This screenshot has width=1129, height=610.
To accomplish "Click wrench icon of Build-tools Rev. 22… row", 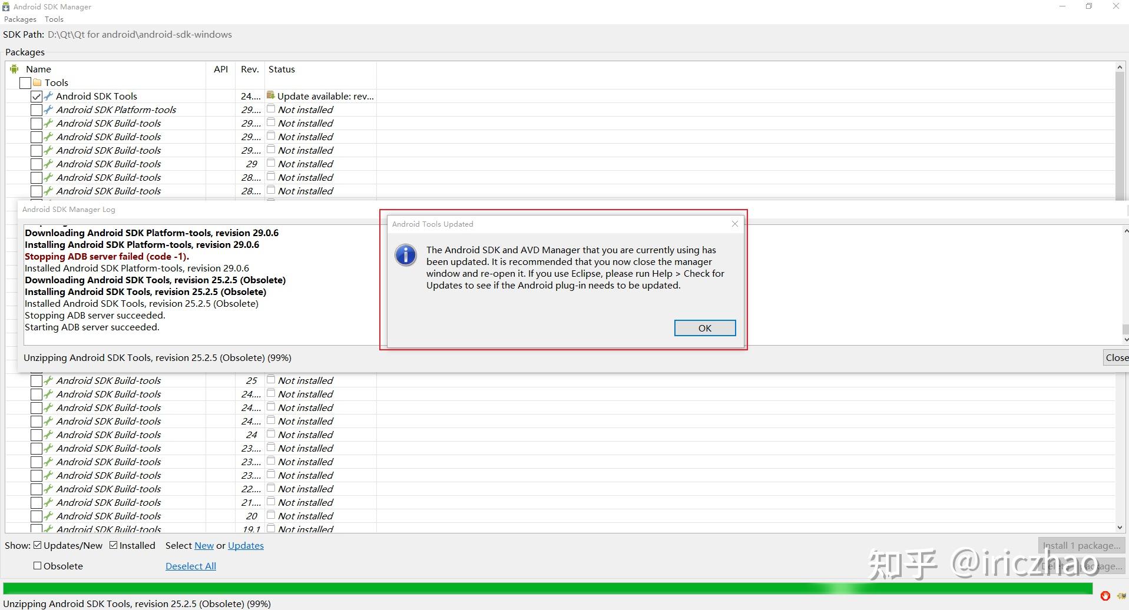I will click(49, 489).
